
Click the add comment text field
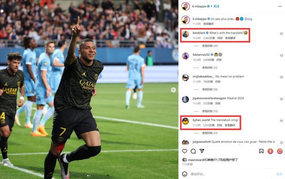[x=231, y=174]
